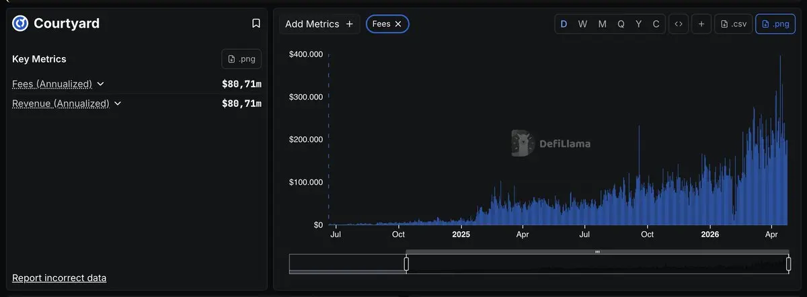807x297 pixels.
Task: Switch to monthly (M) interval
Action: coord(602,24)
